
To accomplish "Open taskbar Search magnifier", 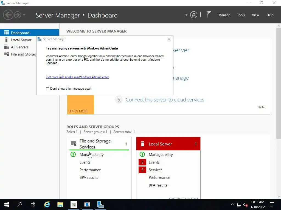I will pos(20,205).
